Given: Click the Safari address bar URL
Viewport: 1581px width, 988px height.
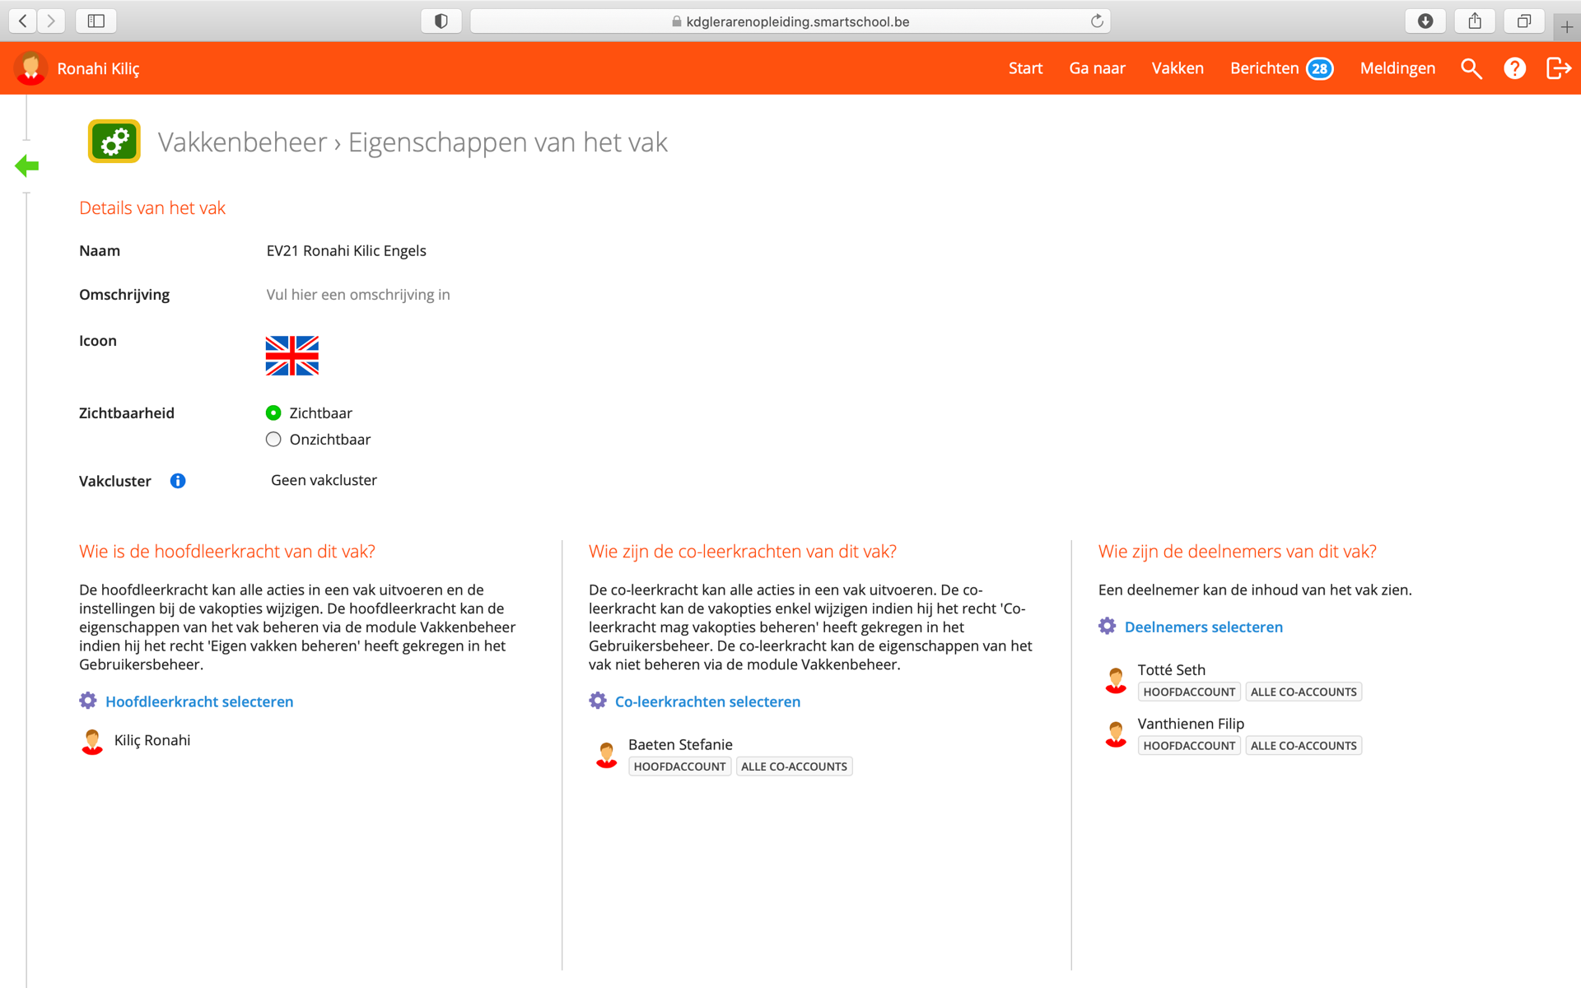Looking at the screenshot, I should [x=790, y=21].
